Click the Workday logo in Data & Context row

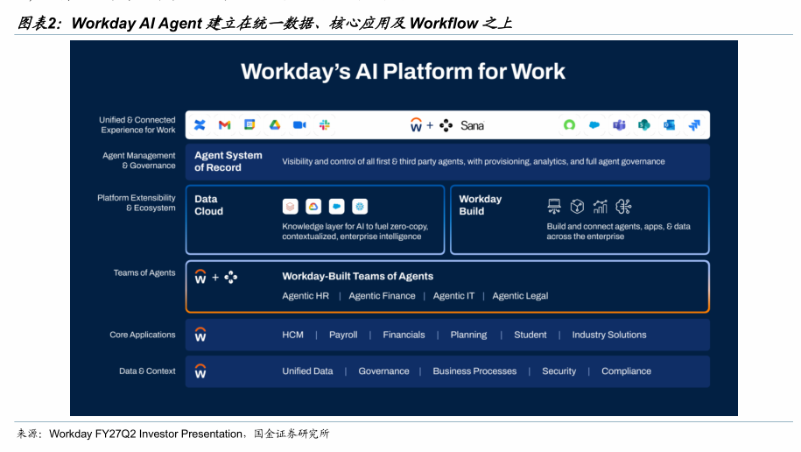200,371
